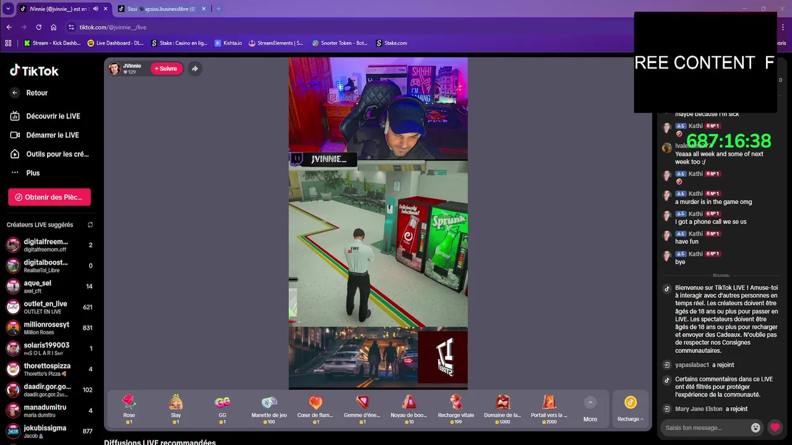Click Mary Jane Elston in chat

(x=699, y=409)
